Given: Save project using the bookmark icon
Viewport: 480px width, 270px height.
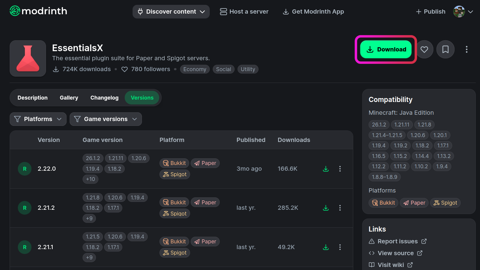Looking at the screenshot, I should tap(445, 49).
